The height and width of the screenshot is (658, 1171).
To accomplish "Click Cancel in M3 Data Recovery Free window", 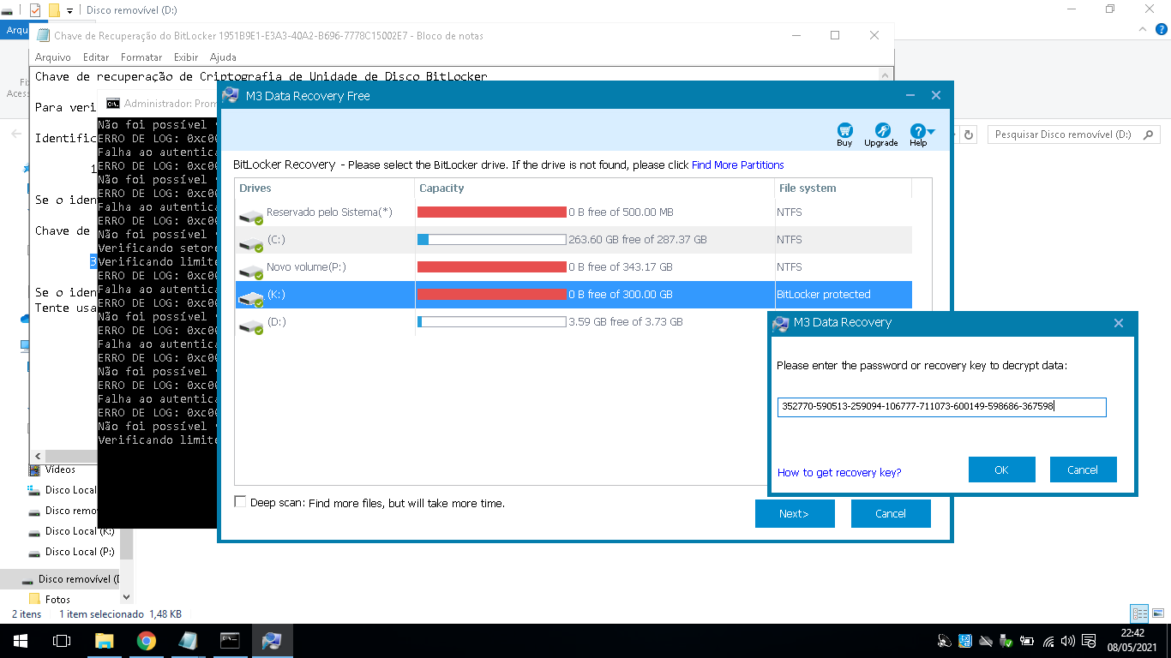I will click(x=891, y=513).
